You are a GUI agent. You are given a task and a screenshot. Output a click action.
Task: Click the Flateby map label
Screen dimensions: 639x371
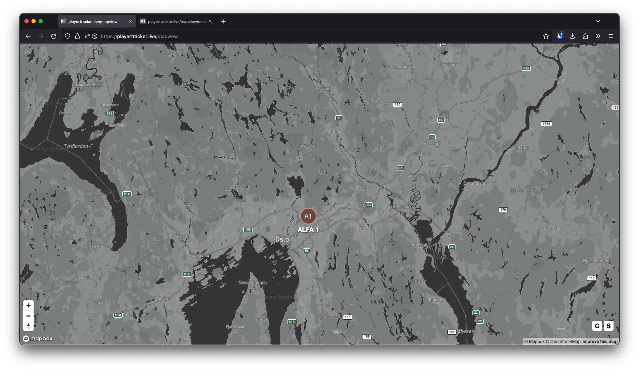(x=436, y=300)
